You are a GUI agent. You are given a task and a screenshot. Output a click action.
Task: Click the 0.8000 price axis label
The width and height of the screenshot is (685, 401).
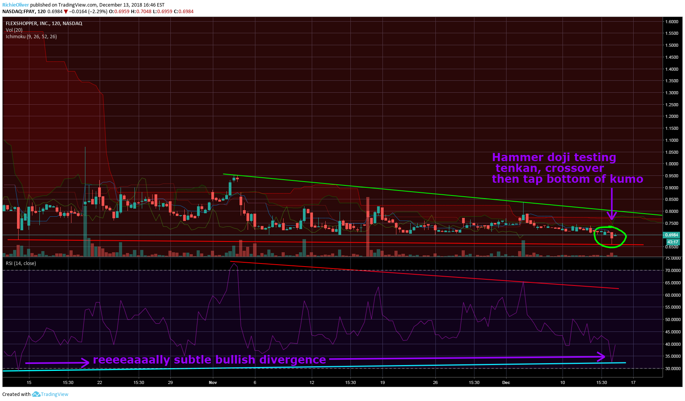click(x=671, y=211)
